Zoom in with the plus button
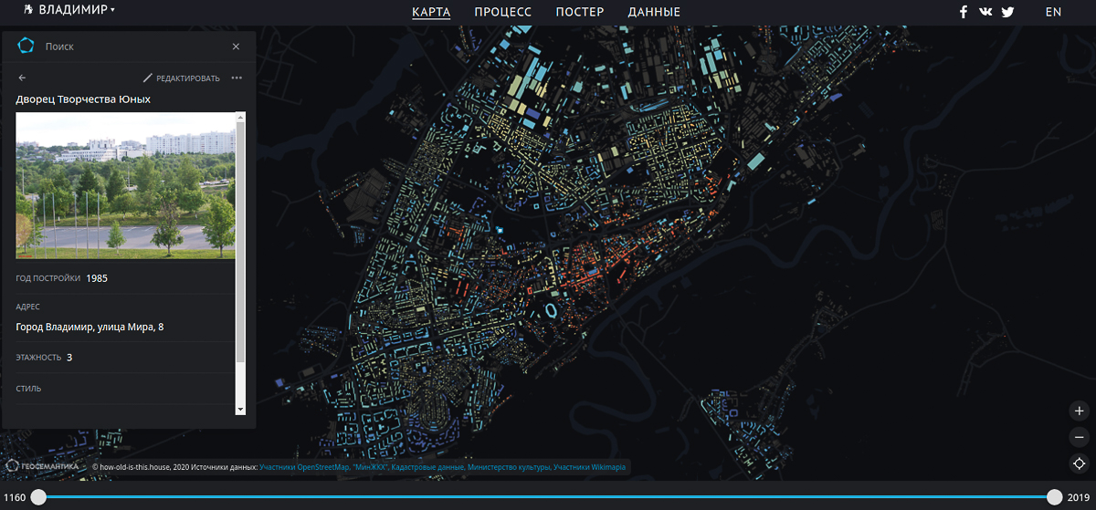The width and height of the screenshot is (1096, 510). pyautogui.click(x=1079, y=411)
